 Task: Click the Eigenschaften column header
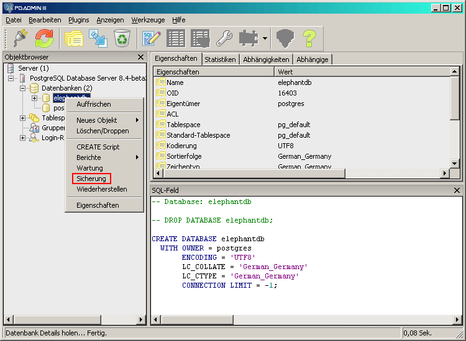click(214, 72)
